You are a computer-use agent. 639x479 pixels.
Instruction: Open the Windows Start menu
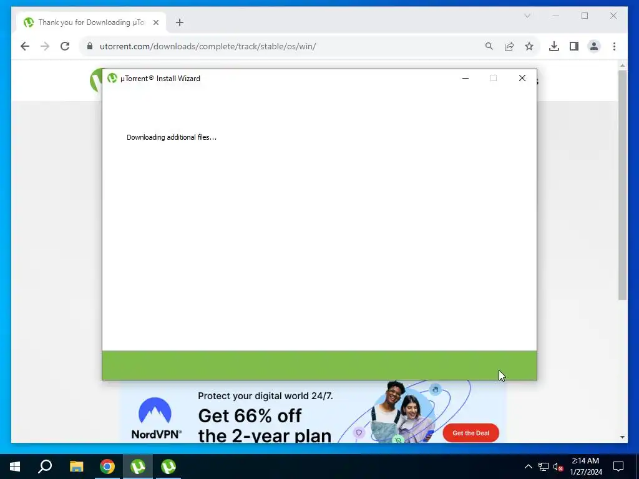15,467
